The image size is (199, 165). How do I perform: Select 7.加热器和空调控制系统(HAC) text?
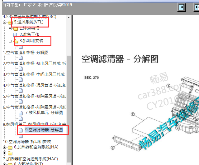click(x=30, y=159)
